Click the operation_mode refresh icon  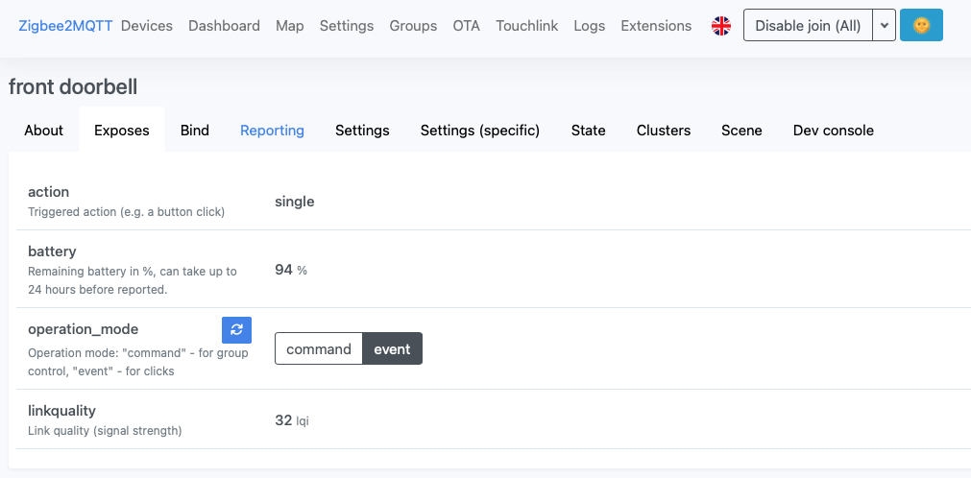point(236,329)
